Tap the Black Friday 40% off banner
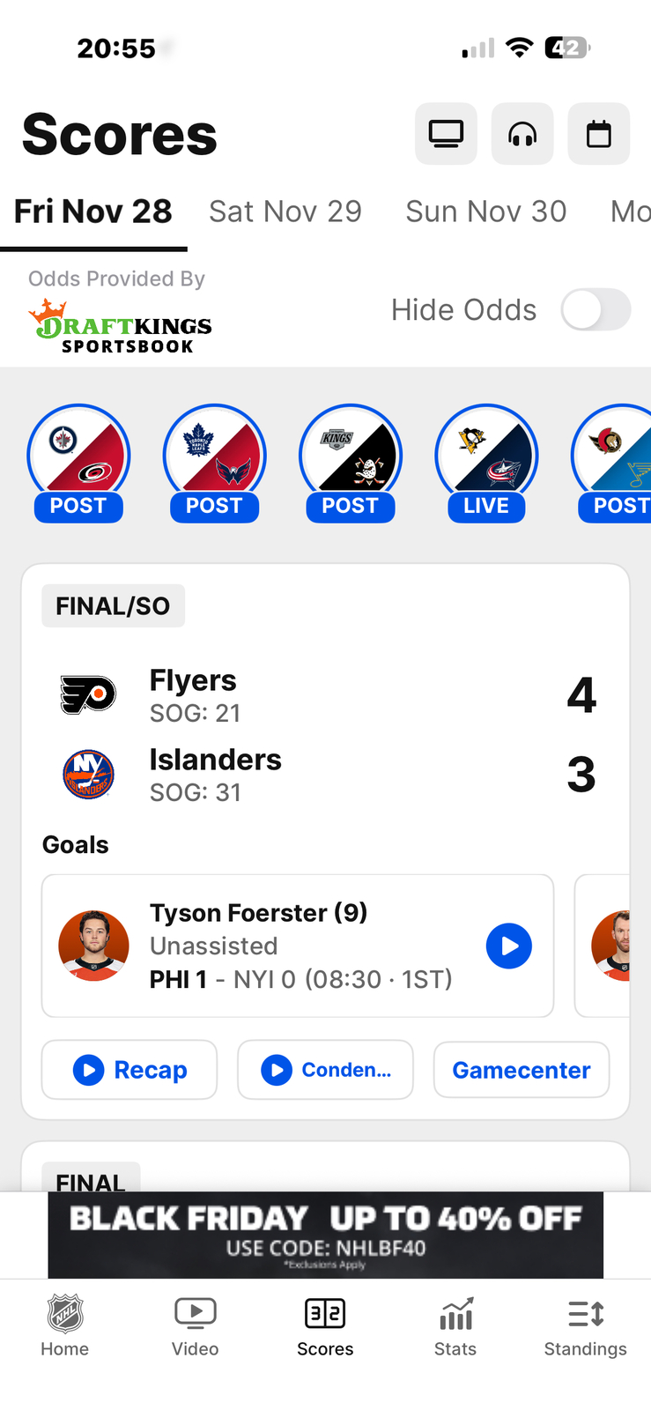This screenshot has height=1410, width=651. tap(325, 1234)
